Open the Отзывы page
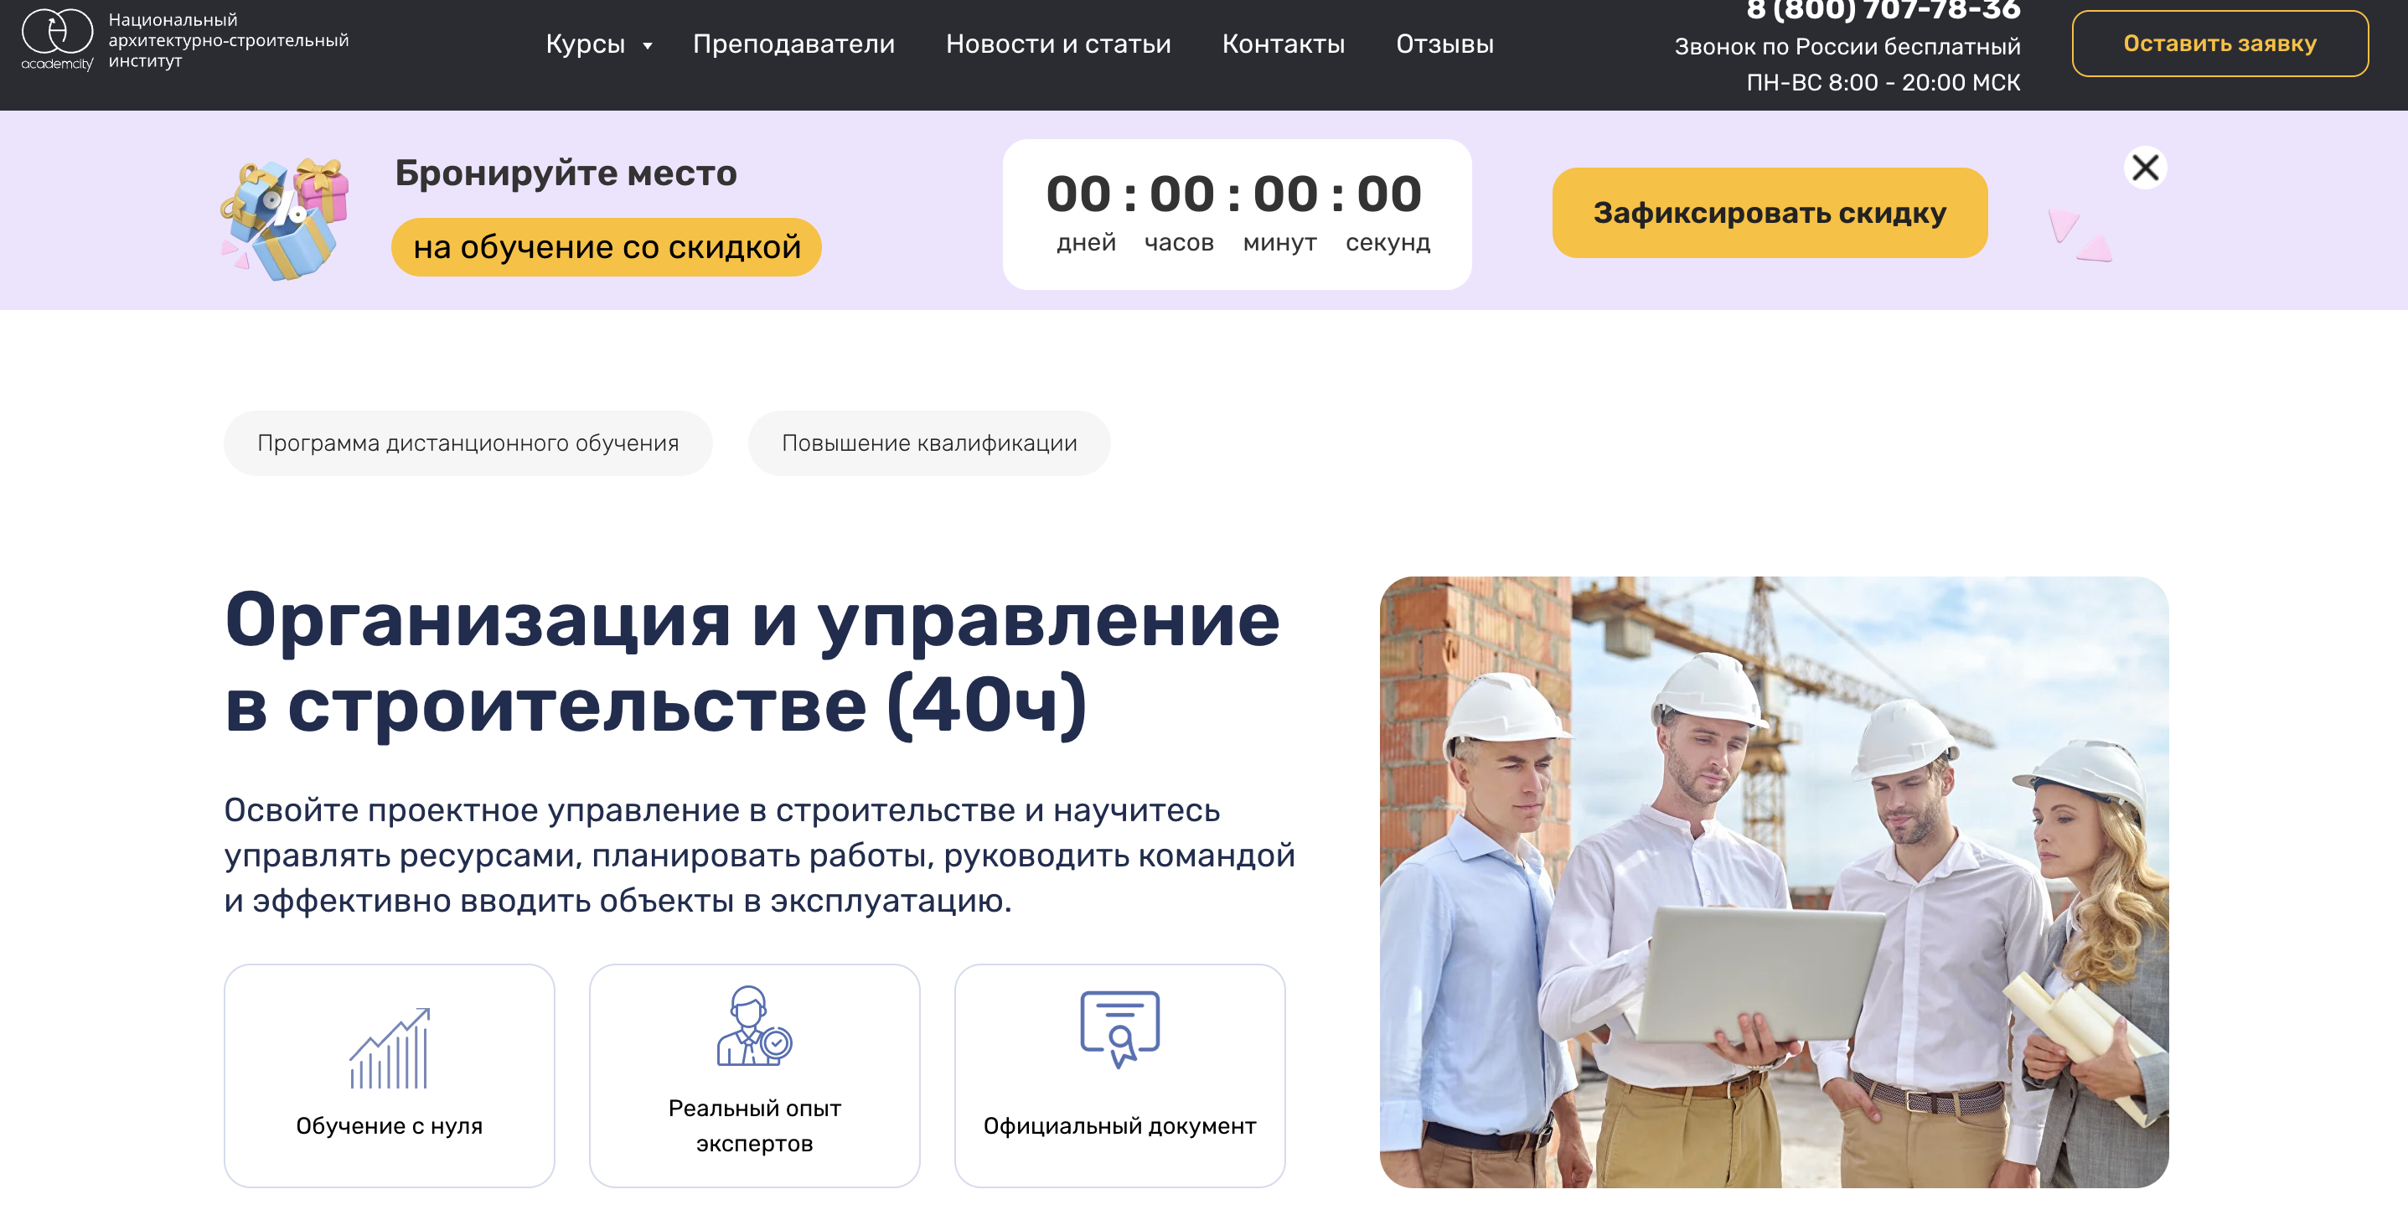Image resolution: width=2408 pixels, height=1210 pixels. (x=1444, y=44)
